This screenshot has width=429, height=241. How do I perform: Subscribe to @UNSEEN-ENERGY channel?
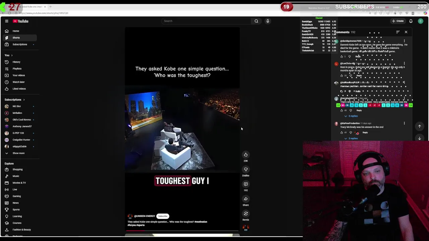pos(163,216)
